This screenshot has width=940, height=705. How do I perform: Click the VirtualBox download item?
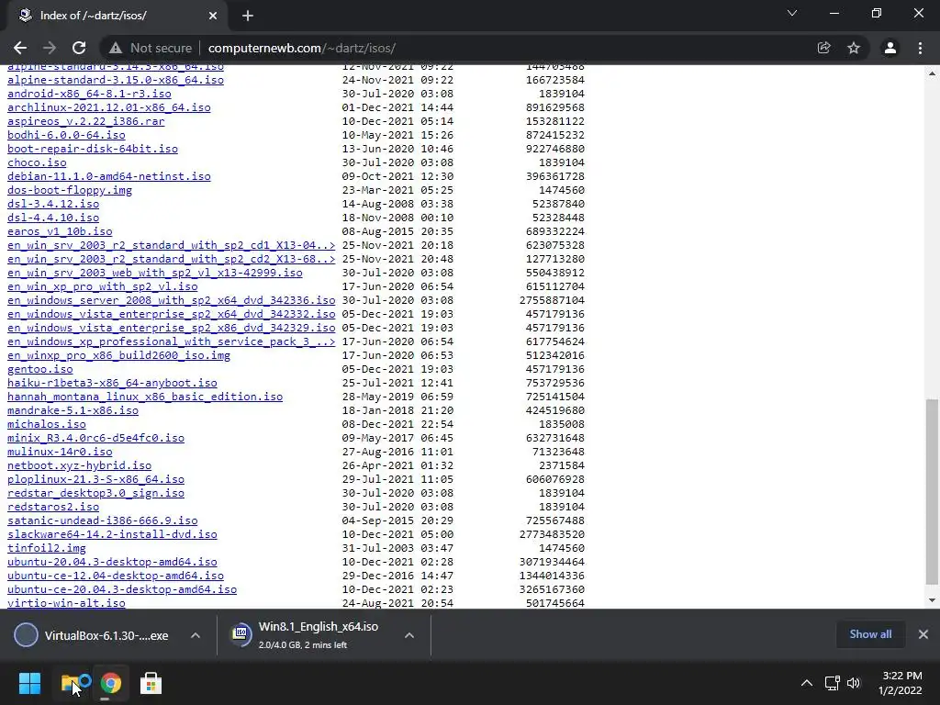point(97,635)
